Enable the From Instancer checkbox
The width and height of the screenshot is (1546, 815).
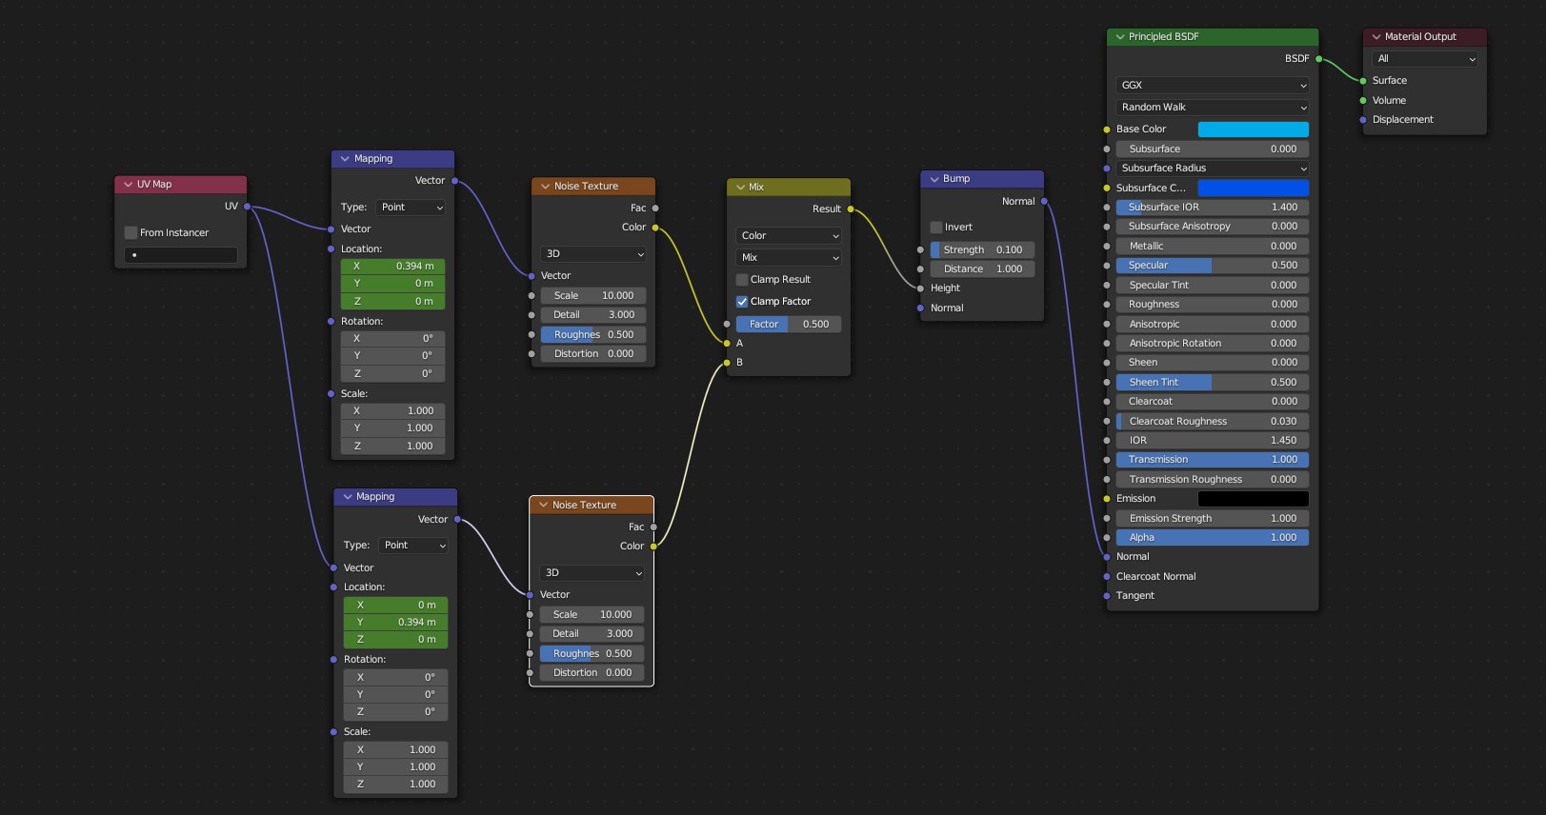(131, 233)
